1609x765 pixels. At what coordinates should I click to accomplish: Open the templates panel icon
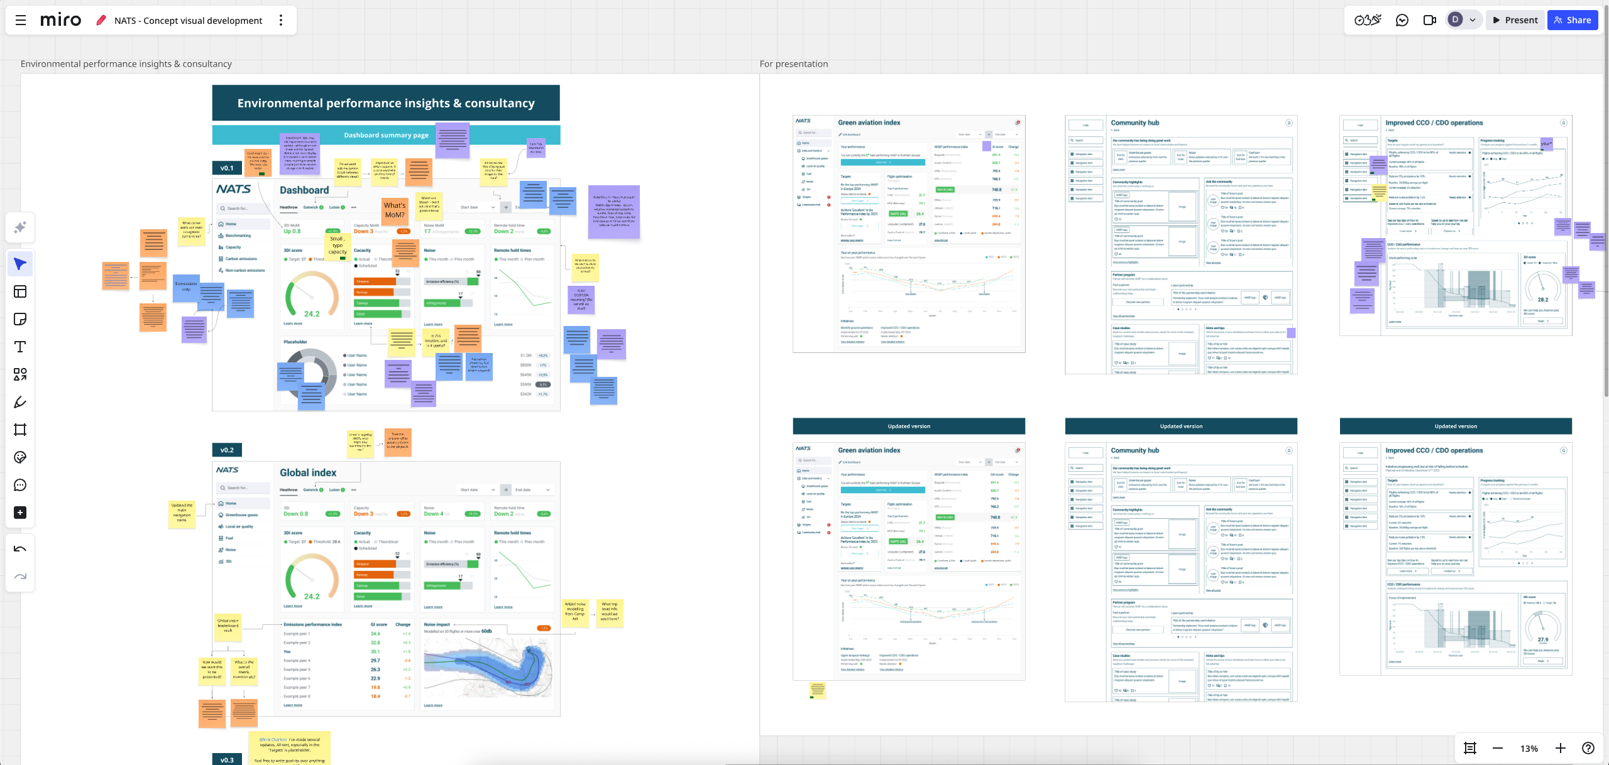coord(20,291)
